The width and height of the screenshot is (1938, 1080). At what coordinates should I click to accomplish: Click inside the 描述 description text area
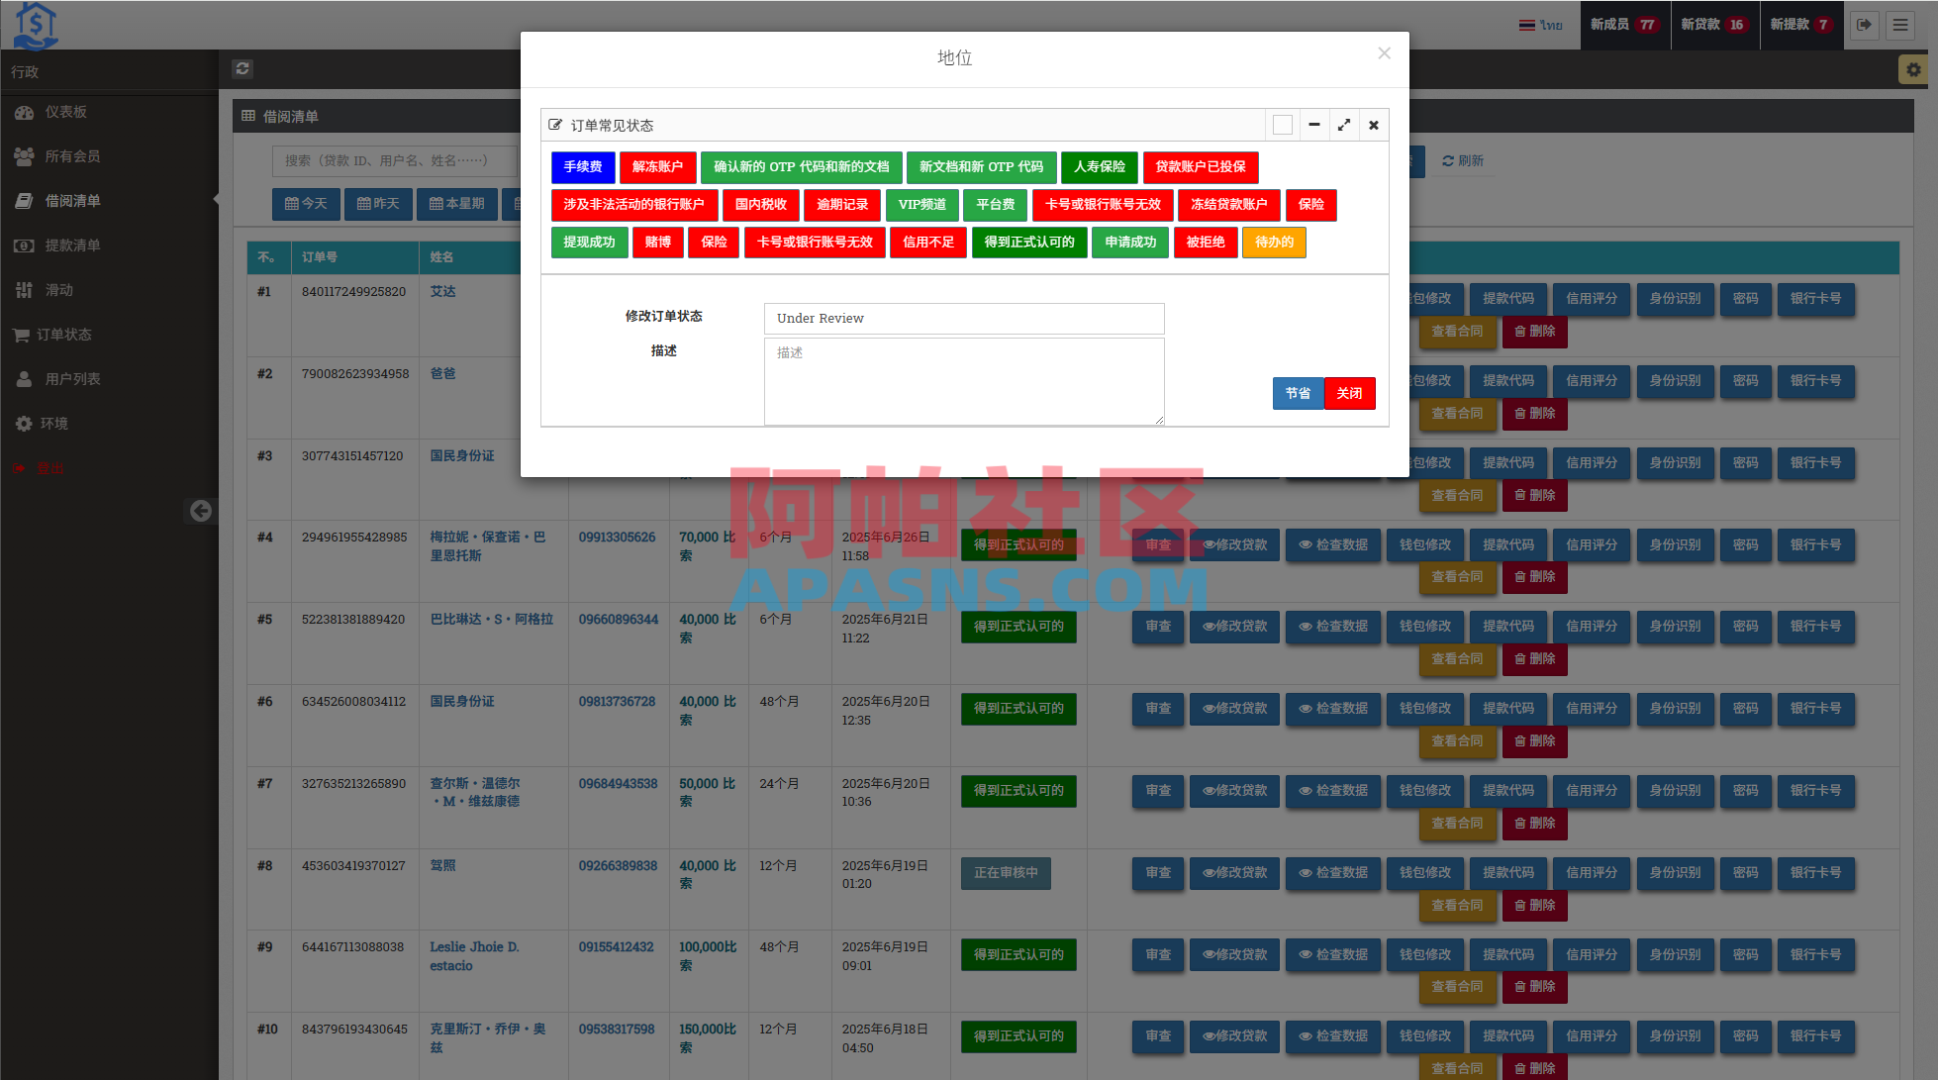(x=963, y=382)
